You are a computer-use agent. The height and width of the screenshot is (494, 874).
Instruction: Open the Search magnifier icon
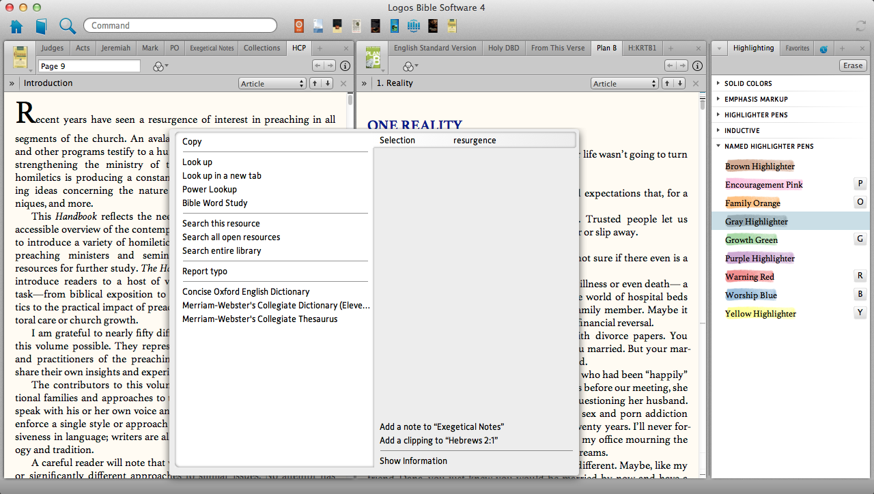67,27
